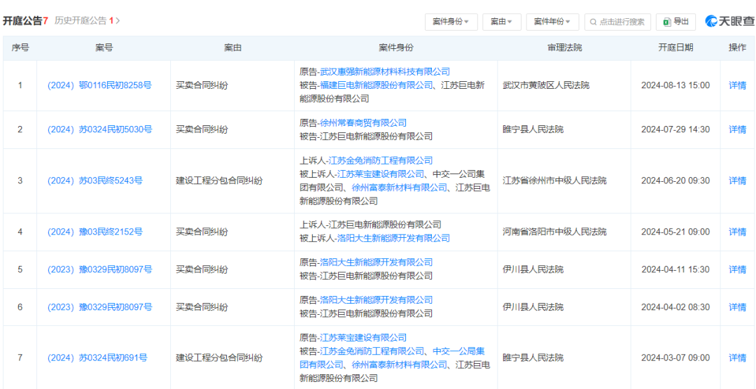756x389 pixels.
Task: Open 江苏莱宝建设有限公司 in the row 3 appeal case
Action: click(x=380, y=174)
